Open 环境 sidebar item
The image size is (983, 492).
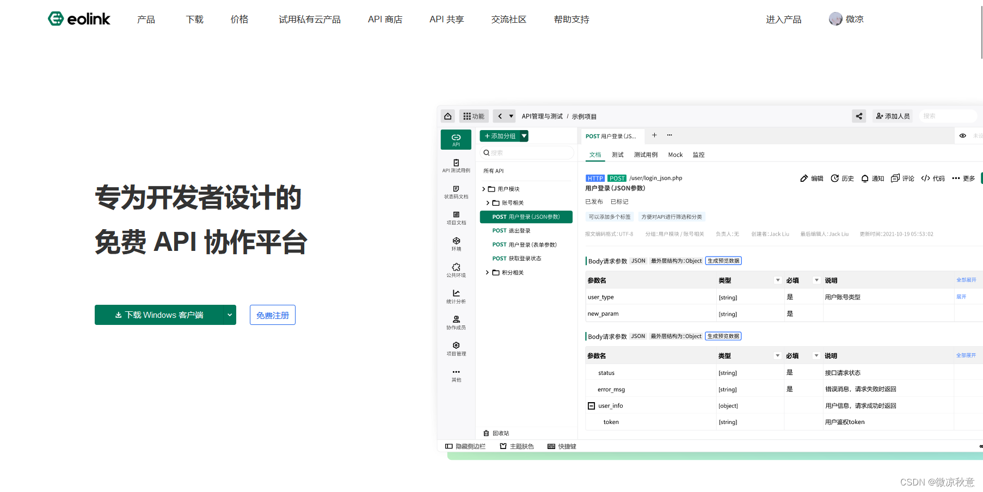click(x=456, y=244)
